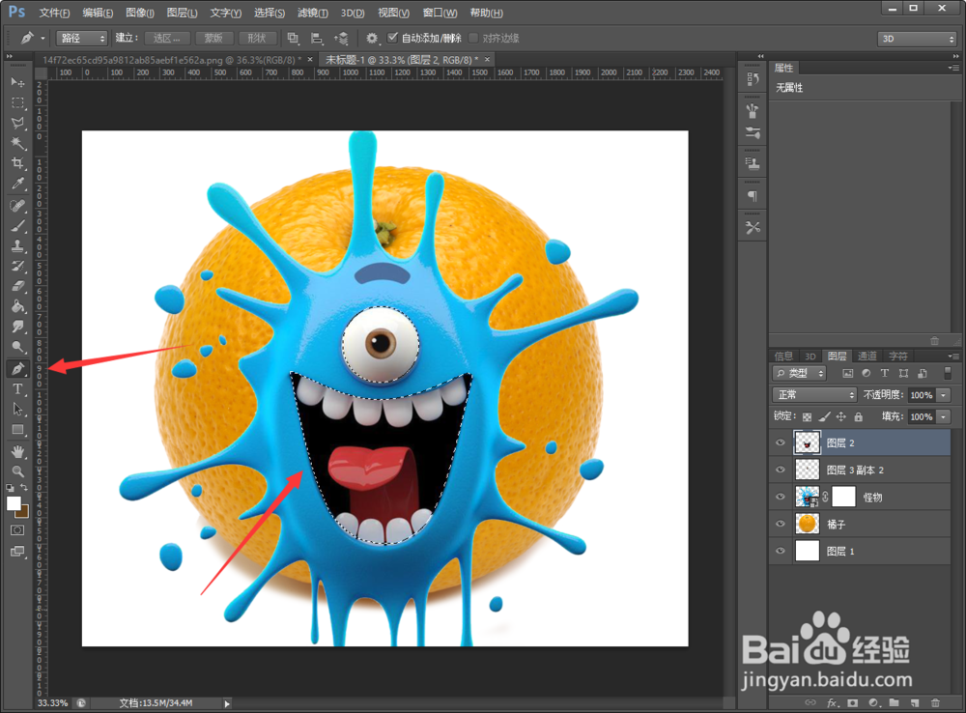Select the Magic Wand tool
The image size is (966, 713).
tap(17, 143)
